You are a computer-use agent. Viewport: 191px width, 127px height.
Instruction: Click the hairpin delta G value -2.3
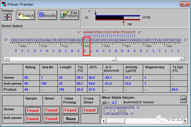[114, 103]
